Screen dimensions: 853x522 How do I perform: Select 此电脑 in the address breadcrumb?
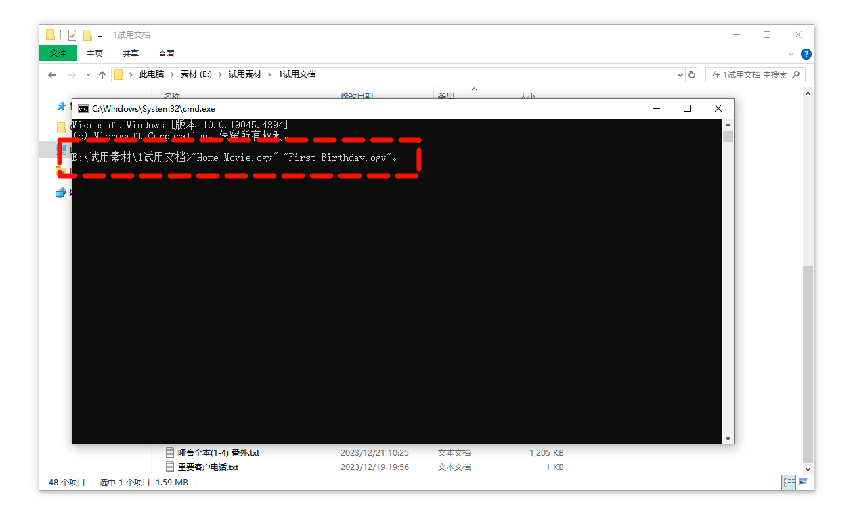152,74
